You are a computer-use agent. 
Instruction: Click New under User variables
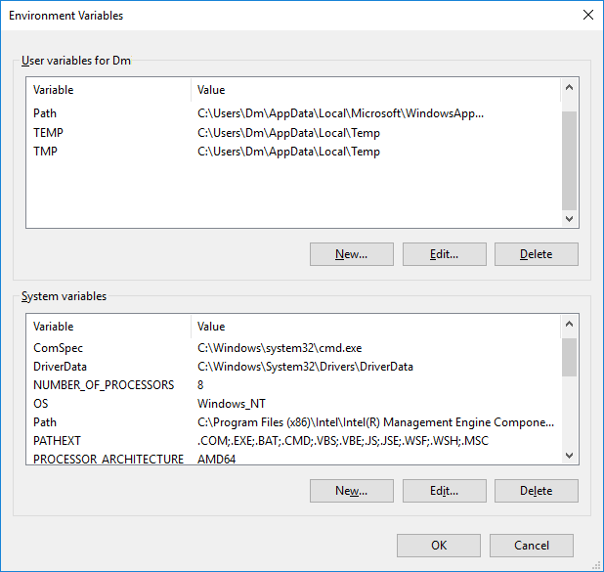tap(351, 254)
